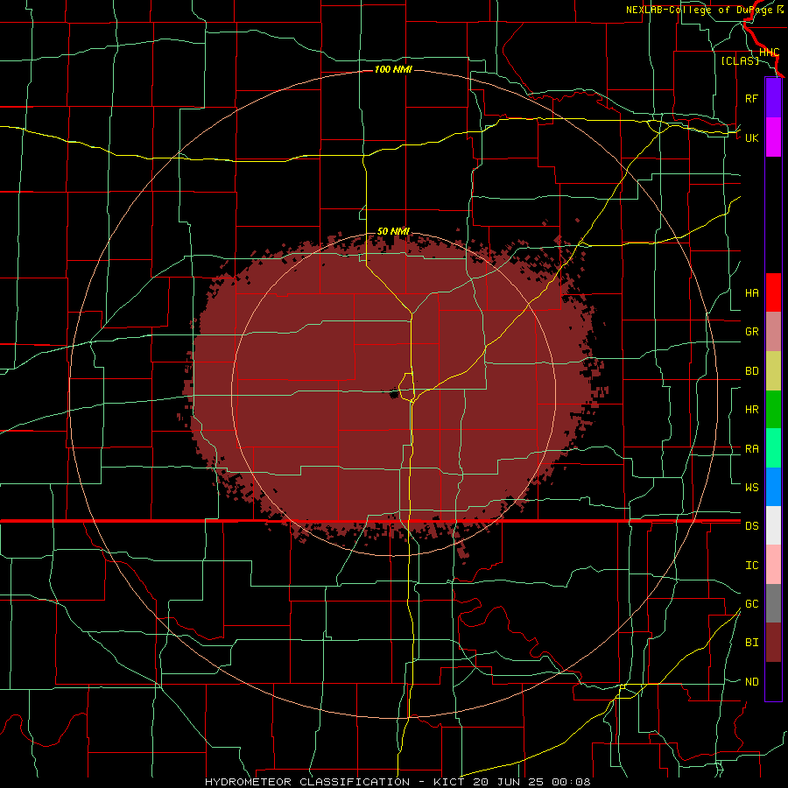Click the mint green RA legend swatch
788x788 pixels.
point(773,448)
